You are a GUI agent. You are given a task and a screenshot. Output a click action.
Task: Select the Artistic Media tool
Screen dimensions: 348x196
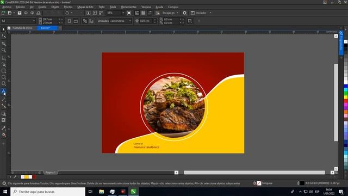(x=4, y=64)
